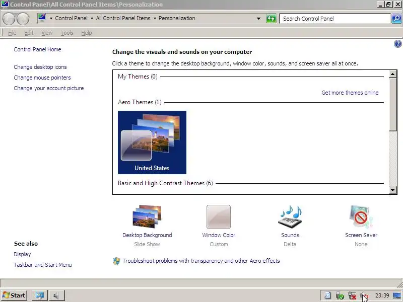The width and height of the screenshot is (403, 302).
Task: Expand the dropdown before Control Panel breadcrumb
Action: (51, 19)
